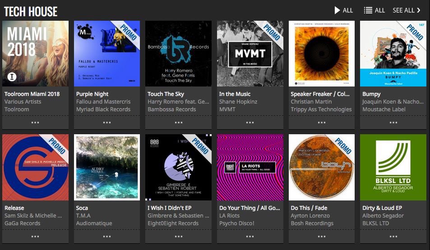Open Purple Night cover art
This screenshot has width=430, height=250.
coord(107,54)
